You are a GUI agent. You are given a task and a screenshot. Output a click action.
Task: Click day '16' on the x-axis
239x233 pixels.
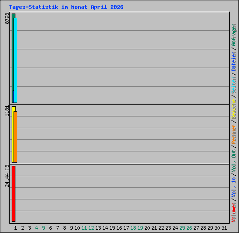[x=119, y=228]
